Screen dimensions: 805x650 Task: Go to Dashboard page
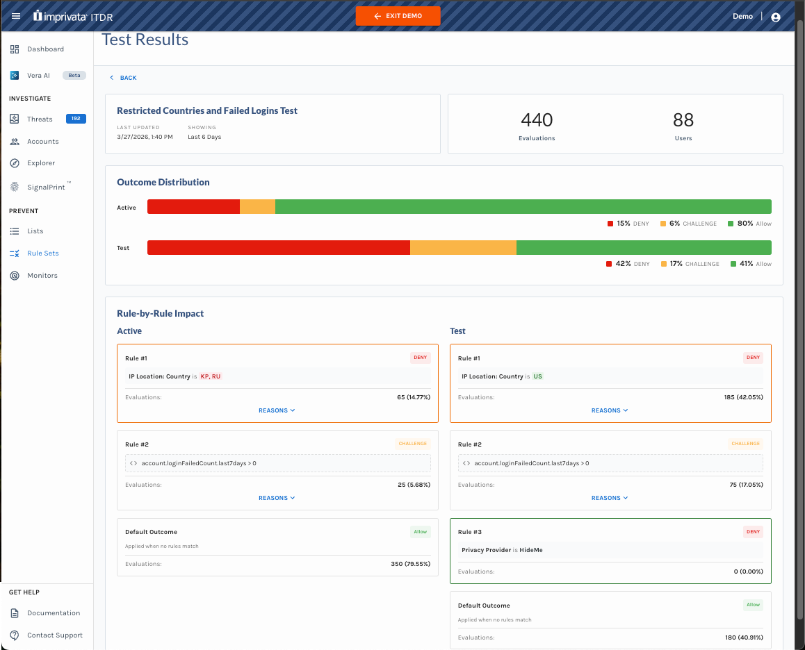click(x=47, y=49)
